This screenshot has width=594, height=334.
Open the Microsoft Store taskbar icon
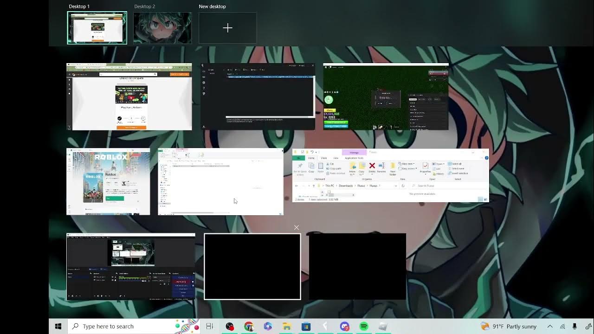point(306,326)
